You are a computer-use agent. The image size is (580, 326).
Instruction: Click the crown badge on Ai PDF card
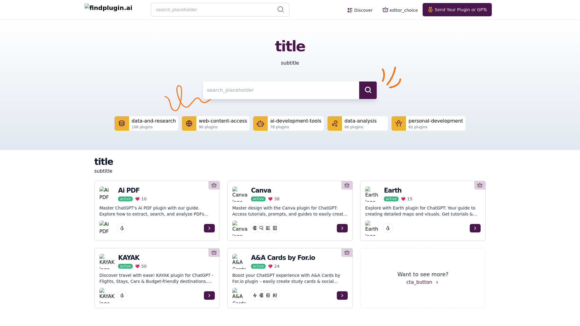click(214, 185)
